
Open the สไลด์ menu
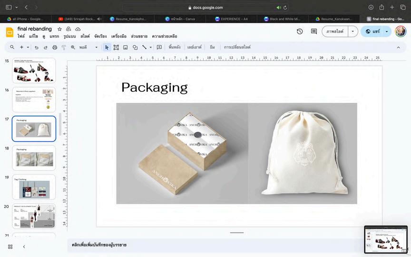pyautogui.click(x=85, y=36)
